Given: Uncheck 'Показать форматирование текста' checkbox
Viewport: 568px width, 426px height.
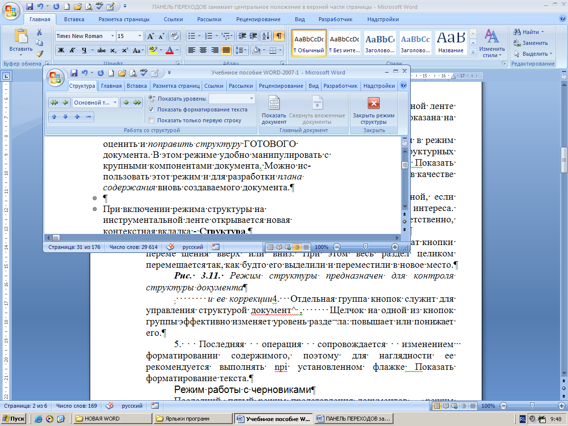Looking at the screenshot, I should point(151,109).
